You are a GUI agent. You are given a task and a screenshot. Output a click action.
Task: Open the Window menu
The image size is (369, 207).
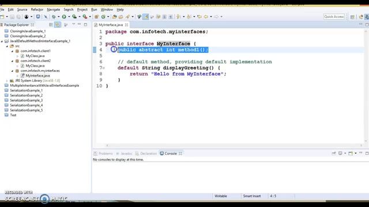click(x=107, y=10)
